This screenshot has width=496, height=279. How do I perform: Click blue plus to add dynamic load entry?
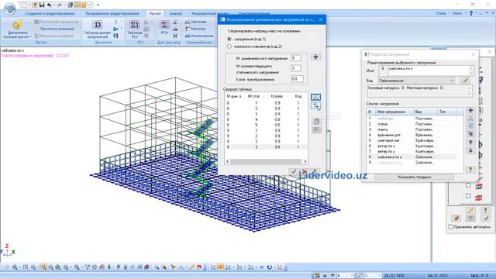pos(315,57)
